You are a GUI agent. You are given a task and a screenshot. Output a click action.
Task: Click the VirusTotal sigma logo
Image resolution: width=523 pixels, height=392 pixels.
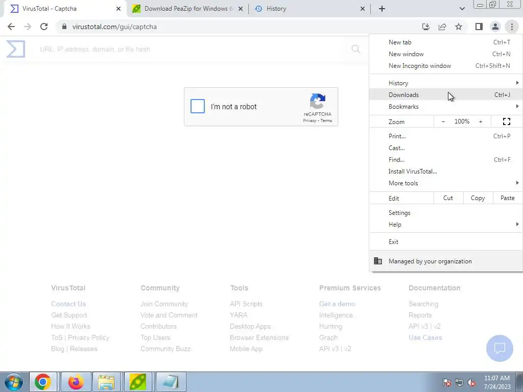coord(16,49)
